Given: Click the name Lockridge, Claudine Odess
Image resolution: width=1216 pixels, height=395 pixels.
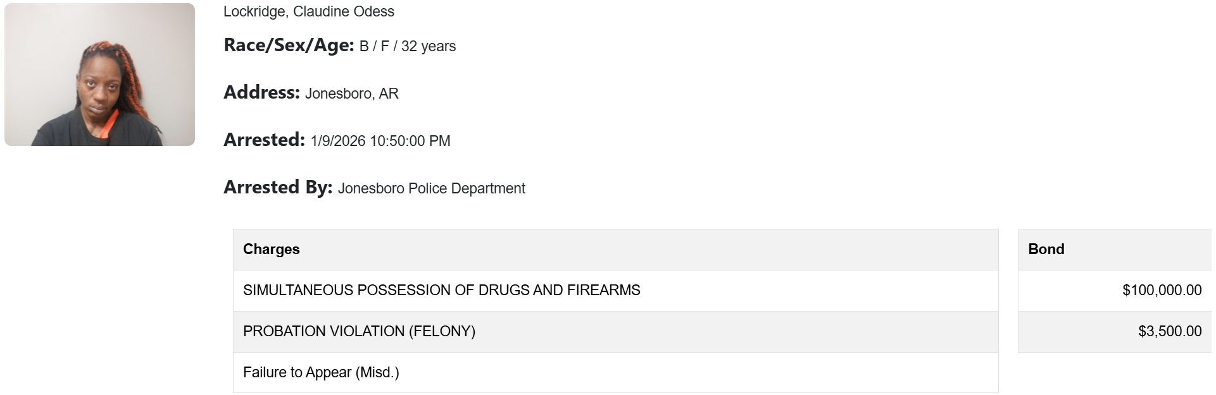Looking at the screenshot, I should click(308, 11).
